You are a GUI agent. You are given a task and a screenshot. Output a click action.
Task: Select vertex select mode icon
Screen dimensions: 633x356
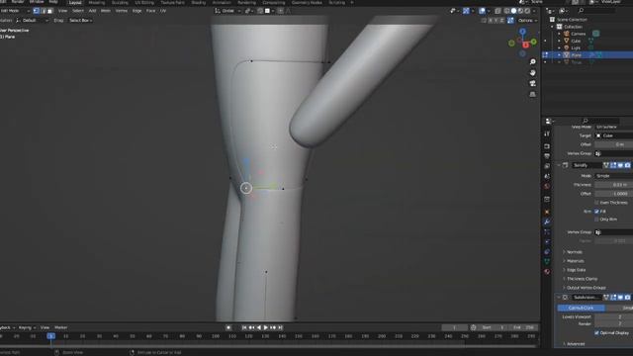click(37, 11)
